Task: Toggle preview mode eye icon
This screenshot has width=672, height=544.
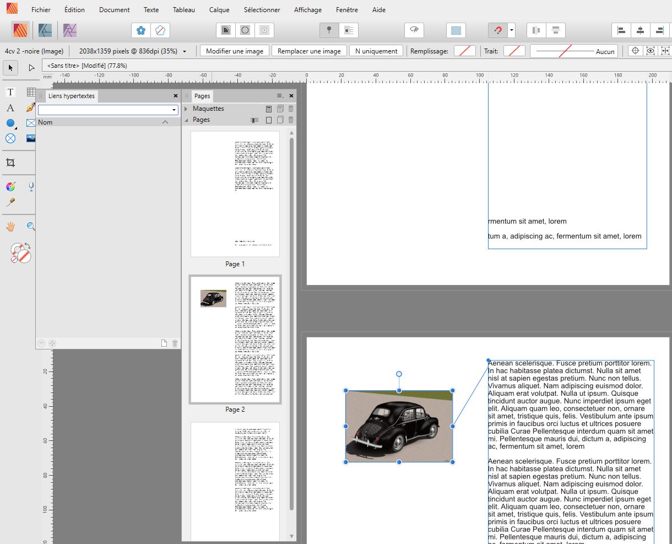Action: [414, 30]
